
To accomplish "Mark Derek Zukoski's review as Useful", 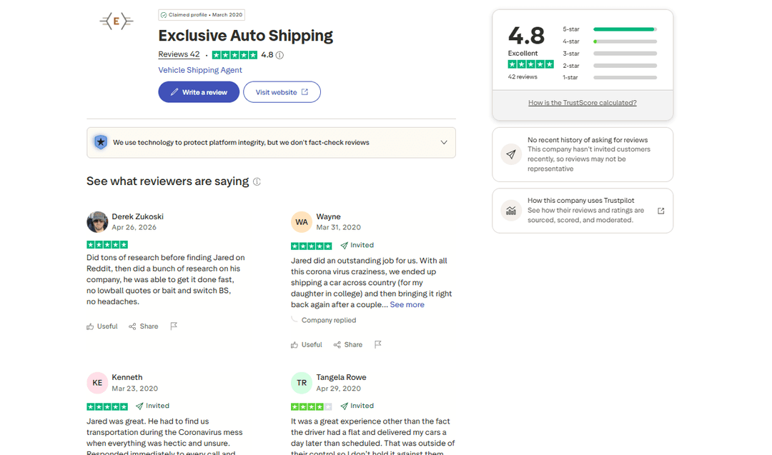I will coord(102,326).
